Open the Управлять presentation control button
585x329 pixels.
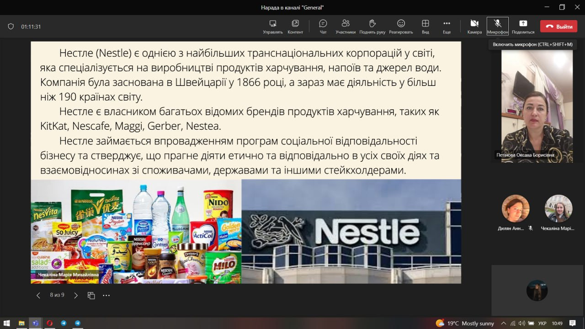[x=273, y=27]
